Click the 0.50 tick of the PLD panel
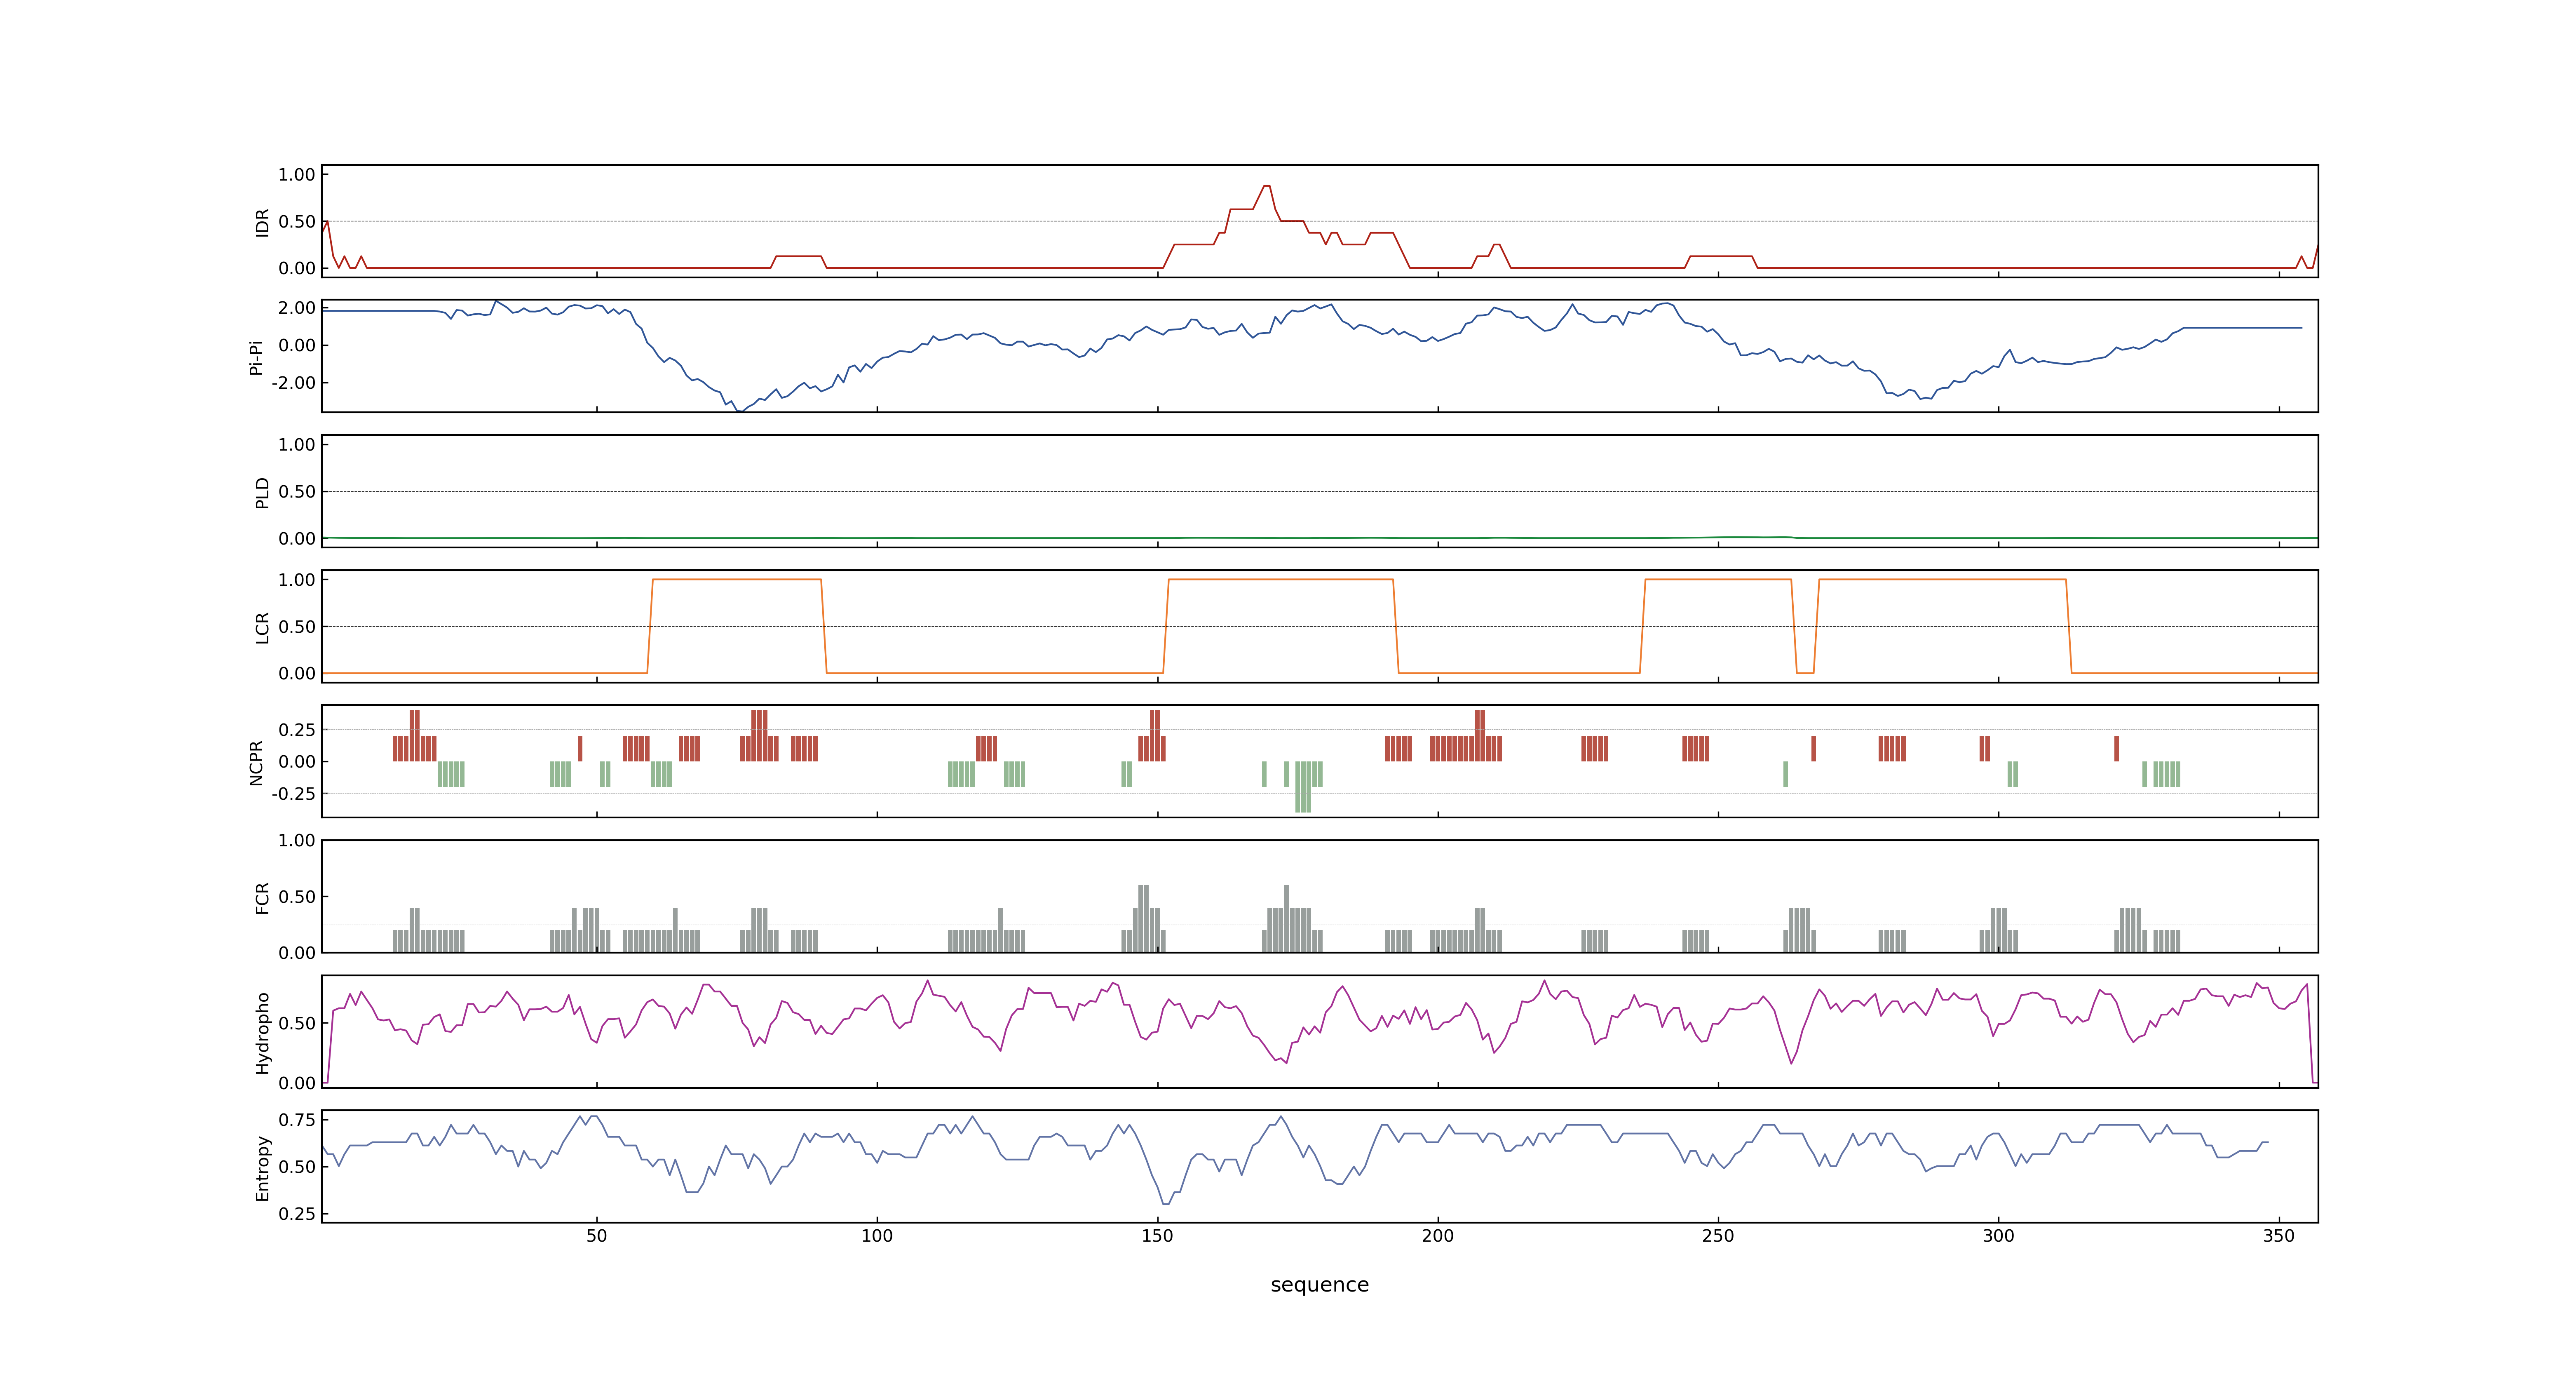The image size is (2576, 1374). click(x=297, y=492)
